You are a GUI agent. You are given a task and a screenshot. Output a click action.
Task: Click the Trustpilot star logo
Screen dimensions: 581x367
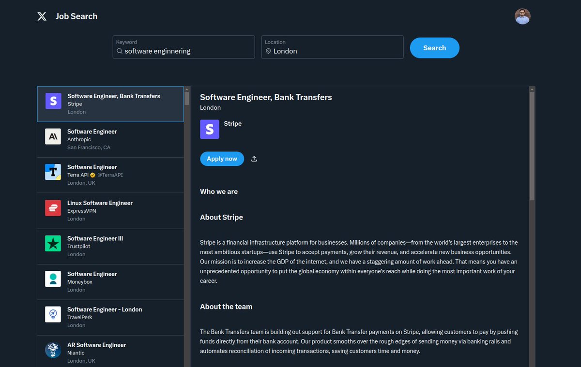pos(53,243)
